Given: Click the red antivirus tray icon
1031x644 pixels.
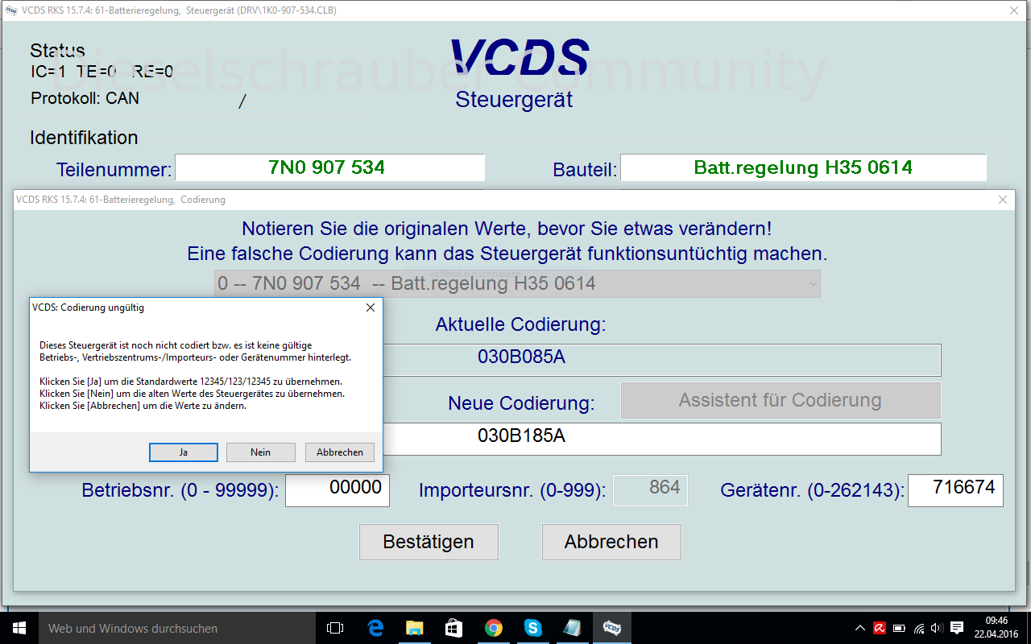Looking at the screenshot, I should click(x=880, y=628).
